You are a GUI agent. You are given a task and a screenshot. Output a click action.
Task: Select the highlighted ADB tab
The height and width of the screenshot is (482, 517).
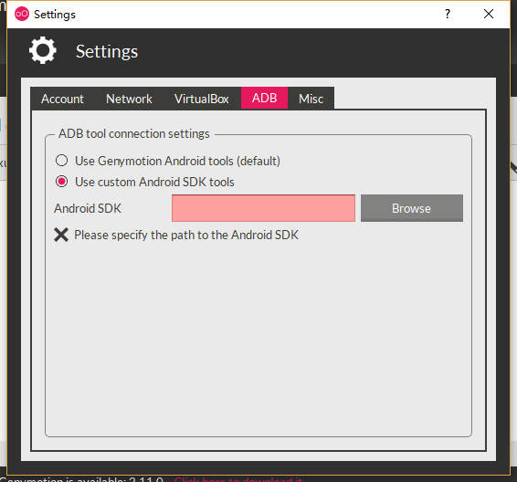click(x=264, y=98)
